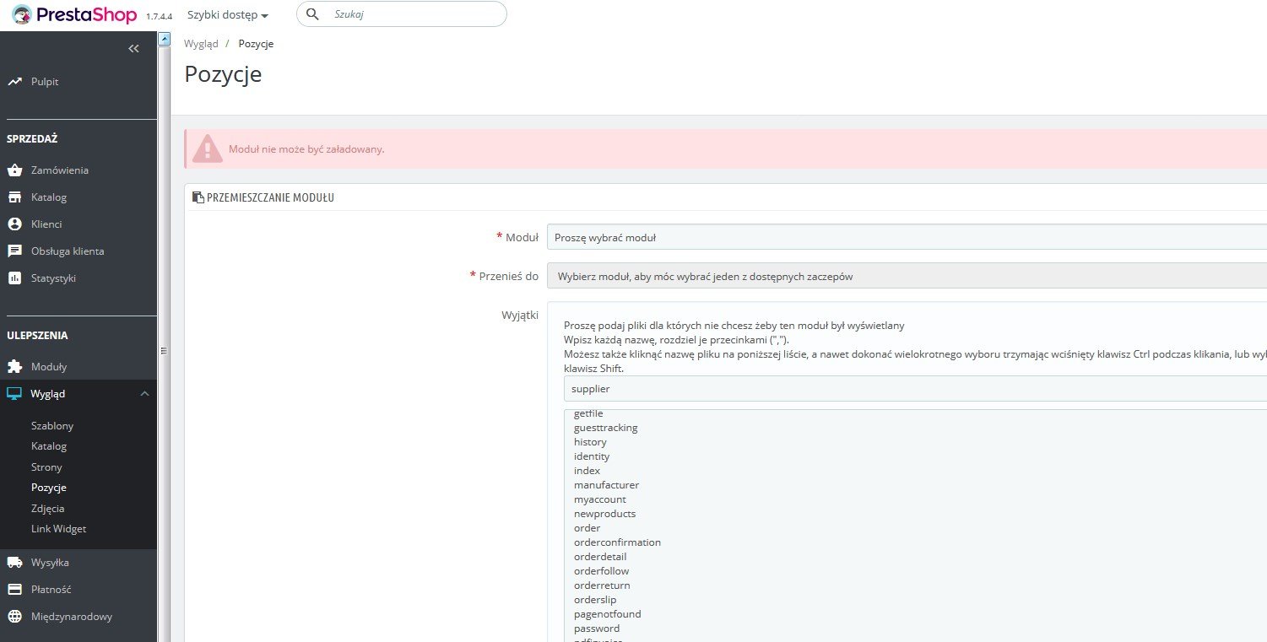
Task: Select myaccount in the file list
Action: [600, 499]
